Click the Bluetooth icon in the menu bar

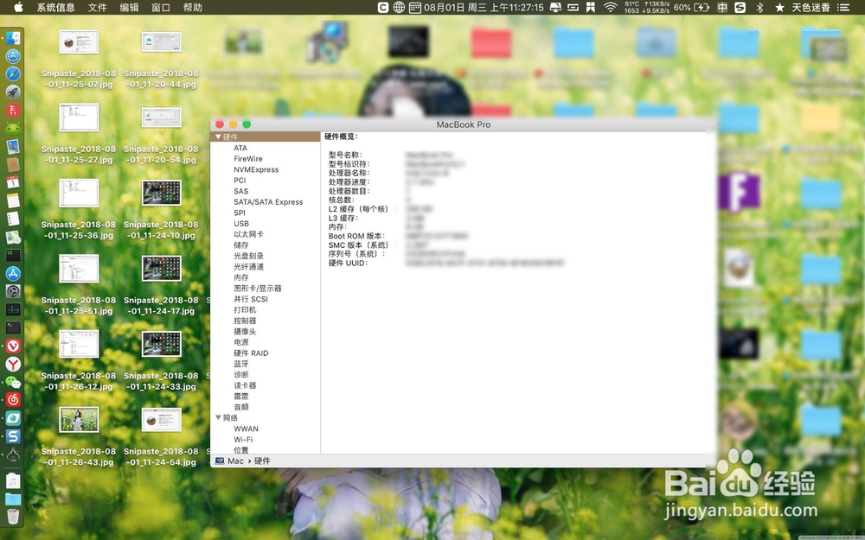[759, 8]
